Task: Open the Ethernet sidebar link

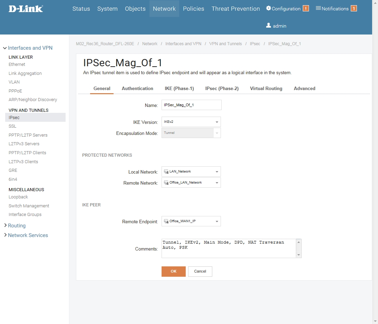Action: [x=17, y=64]
